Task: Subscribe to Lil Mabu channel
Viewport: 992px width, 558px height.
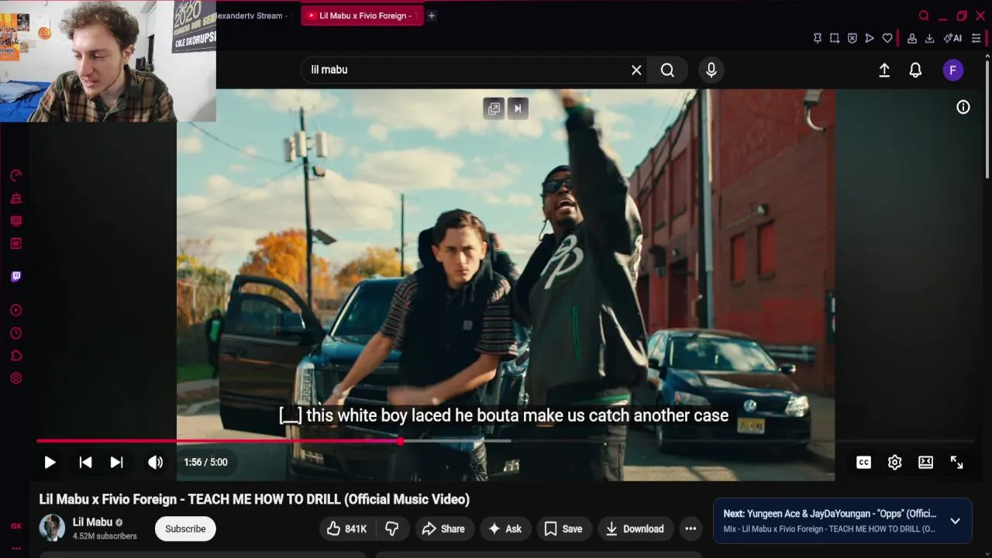Action: [x=185, y=529]
